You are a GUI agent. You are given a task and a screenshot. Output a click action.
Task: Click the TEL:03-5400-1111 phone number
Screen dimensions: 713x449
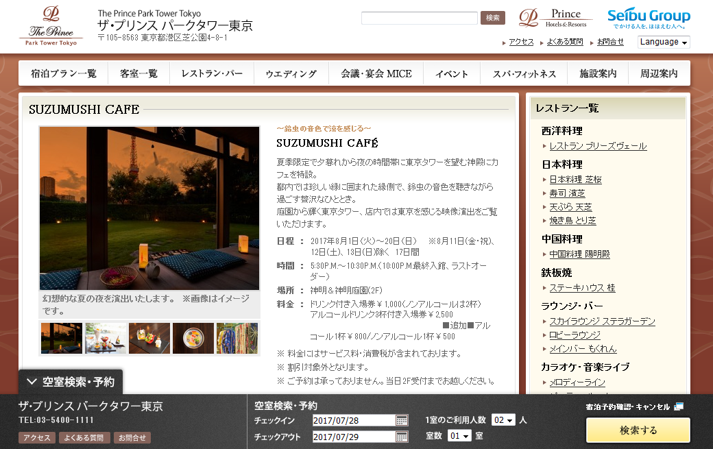(56, 420)
